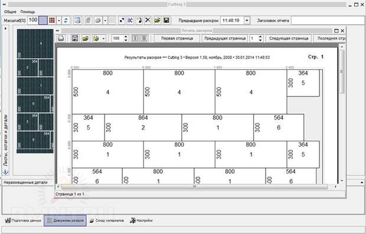
Task: Toggle the blue square button beside scale
Action: (x=43, y=20)
